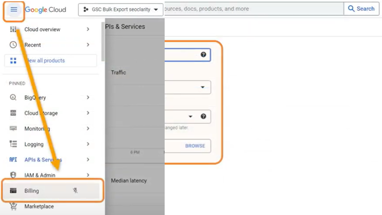382x215 pixels.
Task: Click the IAM & Admin shield icon
Action: pyautogui.click(x=13, y=175)
